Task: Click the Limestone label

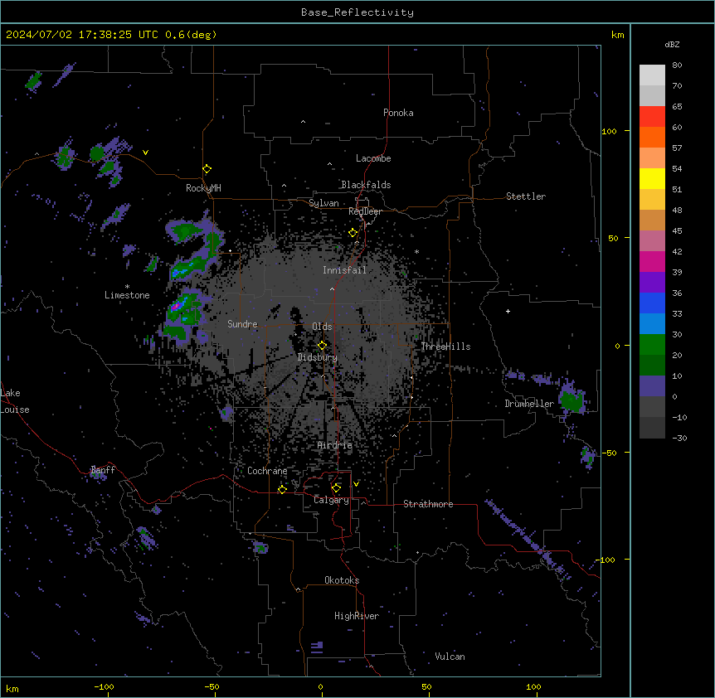Action: [x=127, y=295]
